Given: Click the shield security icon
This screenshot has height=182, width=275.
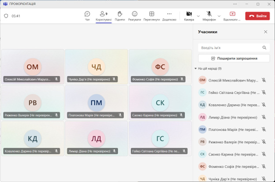Looking at the screenshot, I should click(6, 16).
